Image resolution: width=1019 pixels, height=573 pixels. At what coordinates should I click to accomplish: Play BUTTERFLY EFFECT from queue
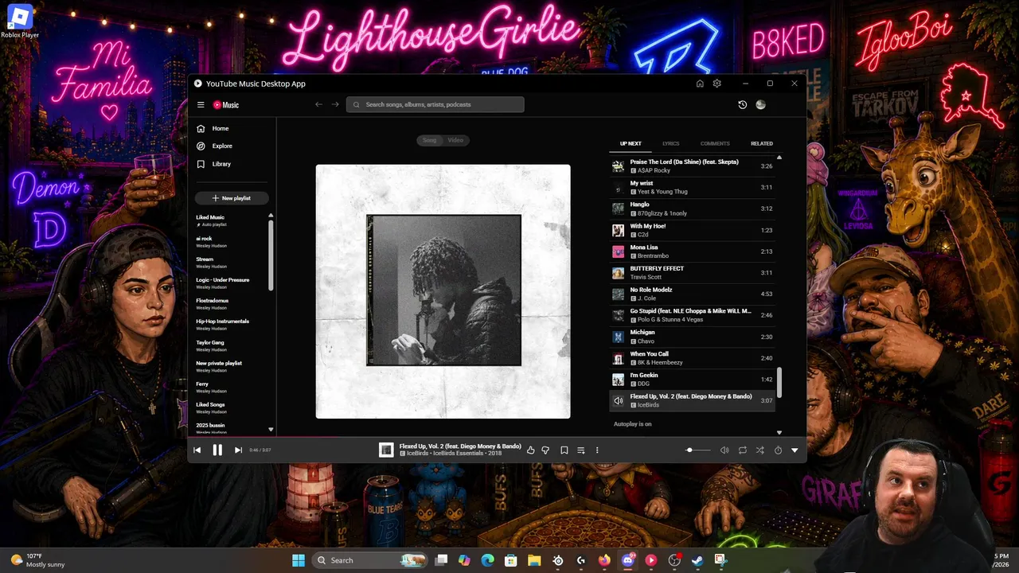(692, 272)
